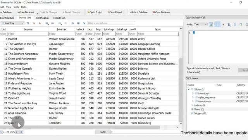Click the Go to: button
Screen dimensions: 248x140
coord(103,132)
